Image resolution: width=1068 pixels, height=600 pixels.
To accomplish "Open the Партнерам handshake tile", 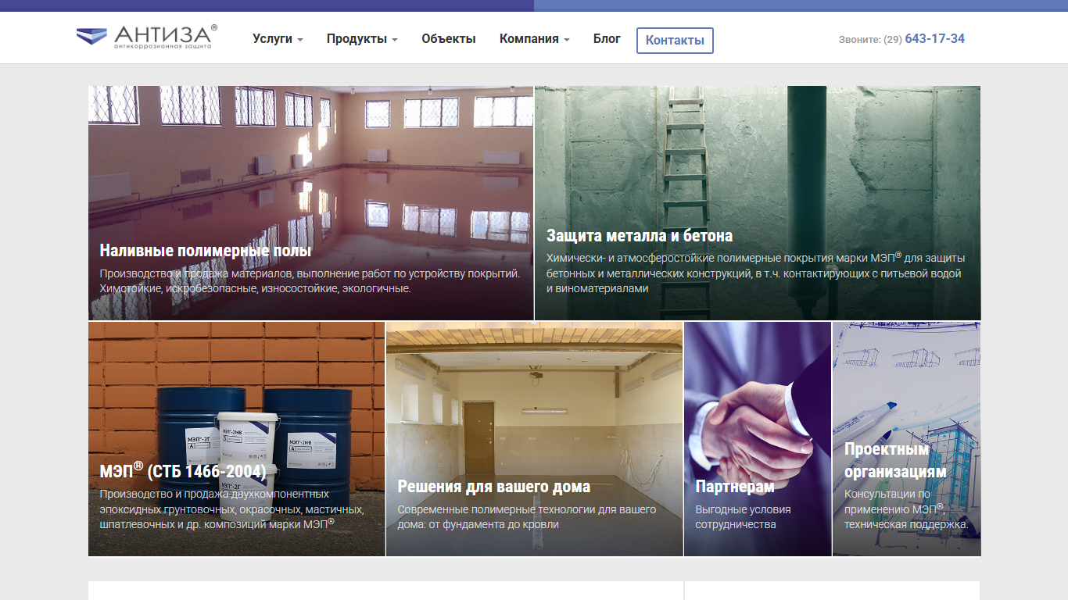I will coord(758,439).
